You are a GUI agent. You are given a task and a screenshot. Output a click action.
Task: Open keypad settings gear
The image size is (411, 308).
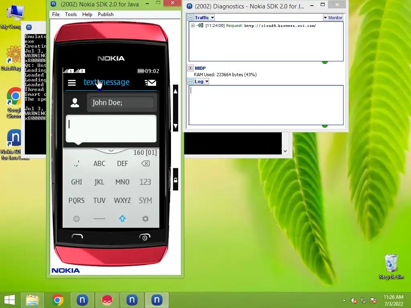[145, 219]
